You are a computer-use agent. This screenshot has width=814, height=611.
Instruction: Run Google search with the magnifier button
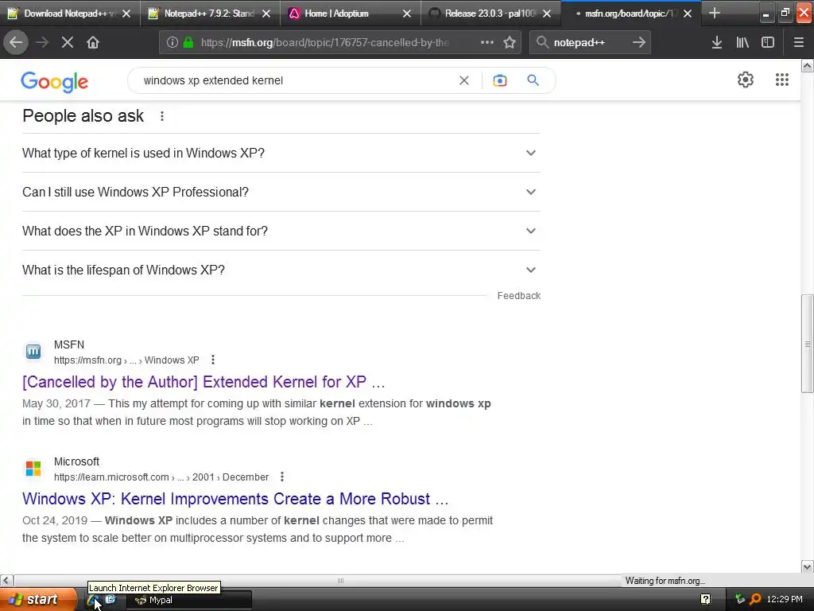(533, 80)
